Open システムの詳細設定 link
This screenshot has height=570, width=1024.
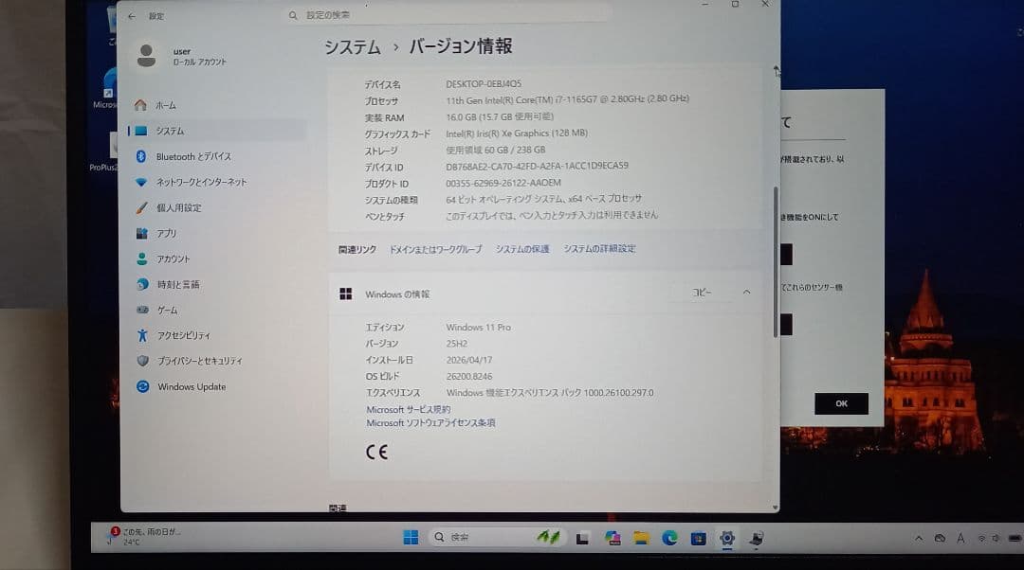click(599, 248)
